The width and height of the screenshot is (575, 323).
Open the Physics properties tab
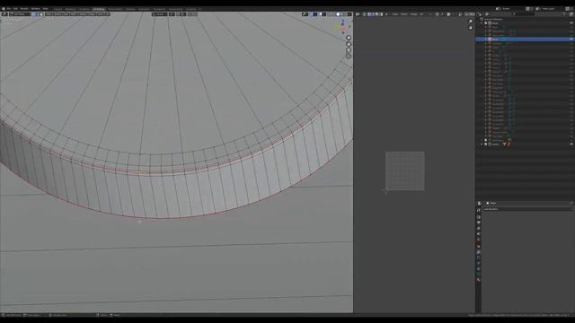[x=479, y=263]
